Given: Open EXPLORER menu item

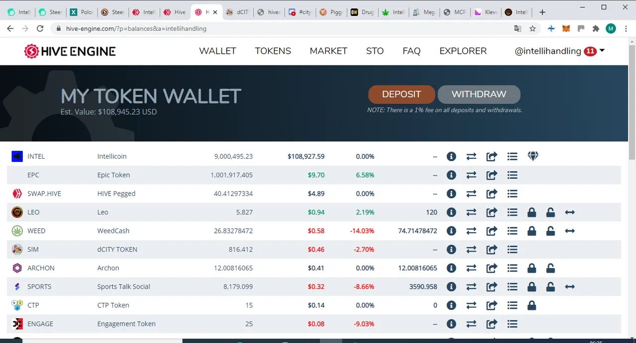Looking at the screenshot, I should [x=463, y=51].
